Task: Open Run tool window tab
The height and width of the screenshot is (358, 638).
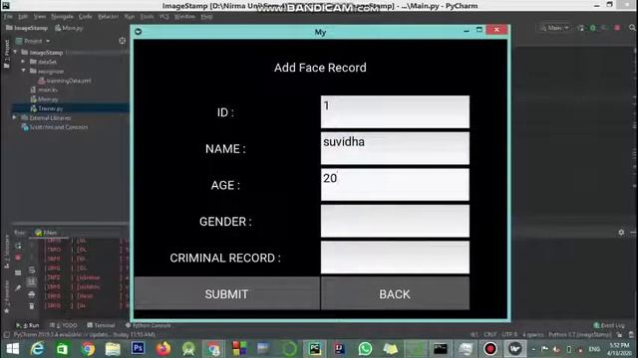Action: click(x=28, y=325)
